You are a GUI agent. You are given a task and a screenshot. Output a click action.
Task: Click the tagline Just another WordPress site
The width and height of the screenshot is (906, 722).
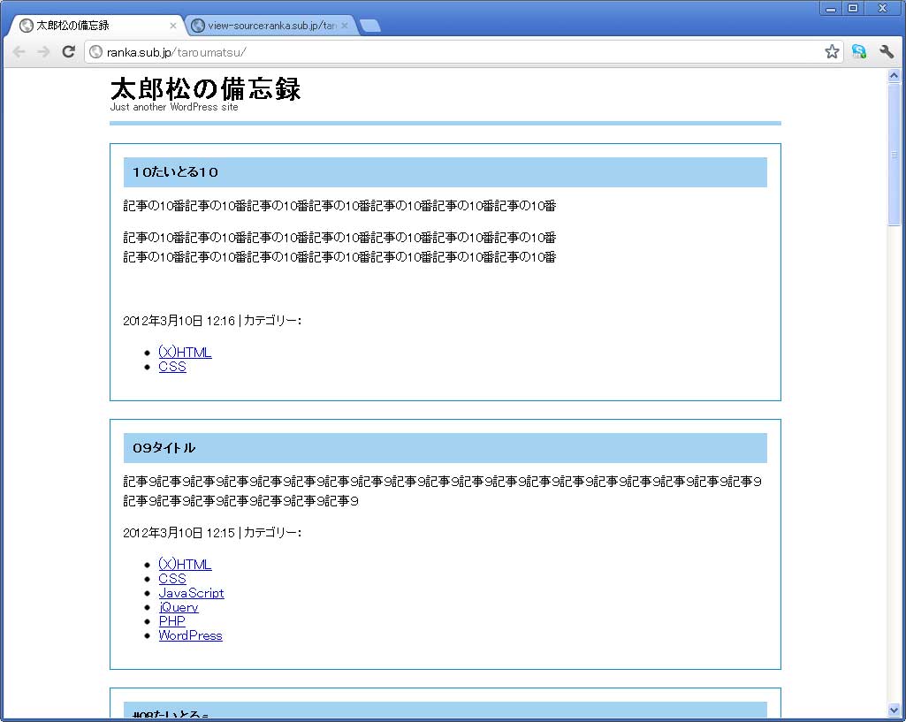[x=174, y=107]
